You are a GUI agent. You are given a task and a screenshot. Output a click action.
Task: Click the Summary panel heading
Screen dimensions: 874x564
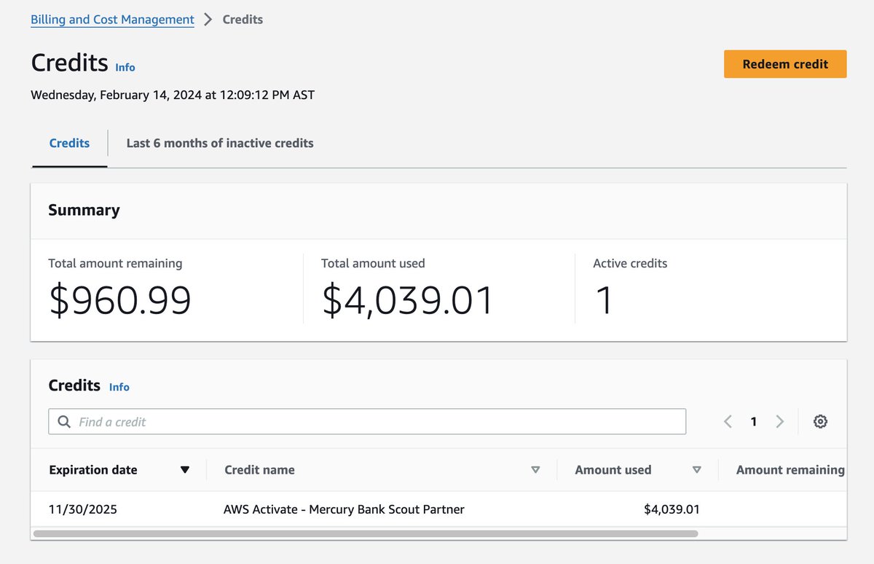tap(84, 210)
